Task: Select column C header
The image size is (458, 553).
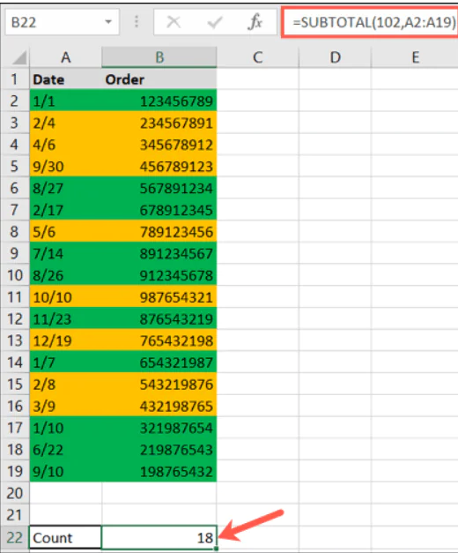Action: [x=257, y=57]
